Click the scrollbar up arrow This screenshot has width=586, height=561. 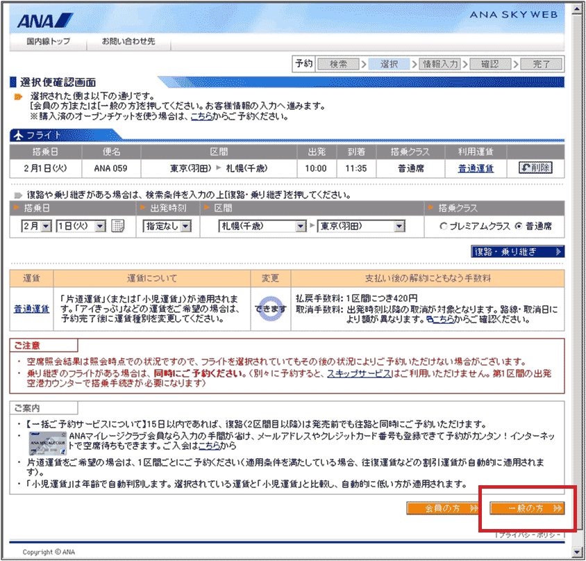577,9
